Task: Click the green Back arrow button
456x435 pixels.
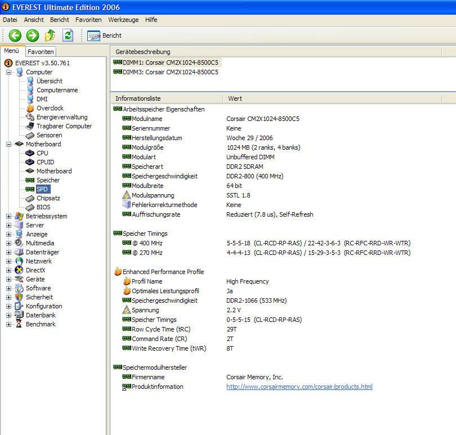Action: 15,35
